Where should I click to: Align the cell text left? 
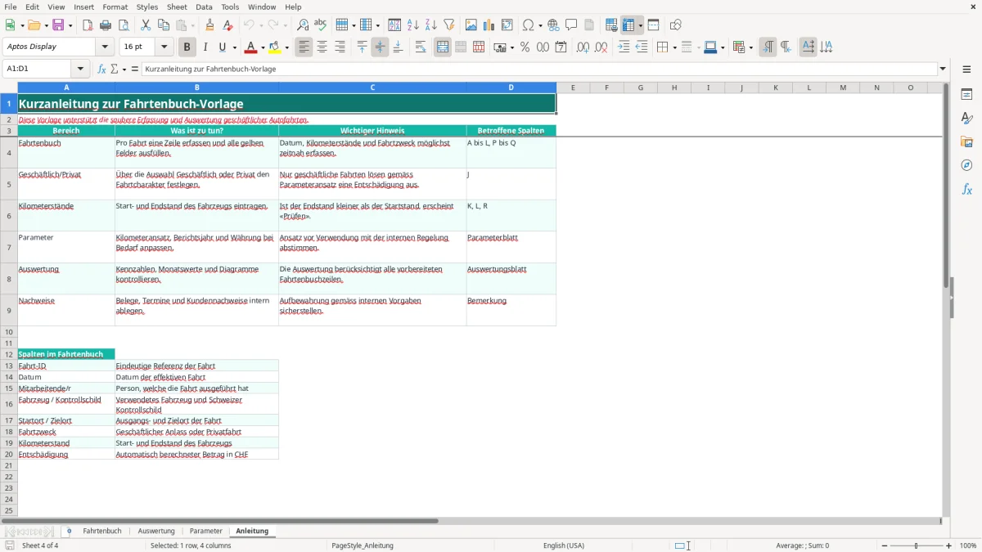304,47
